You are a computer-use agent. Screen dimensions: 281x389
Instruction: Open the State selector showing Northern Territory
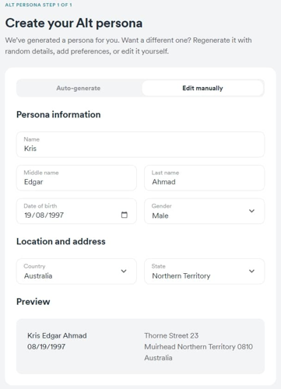pos(205,272)
